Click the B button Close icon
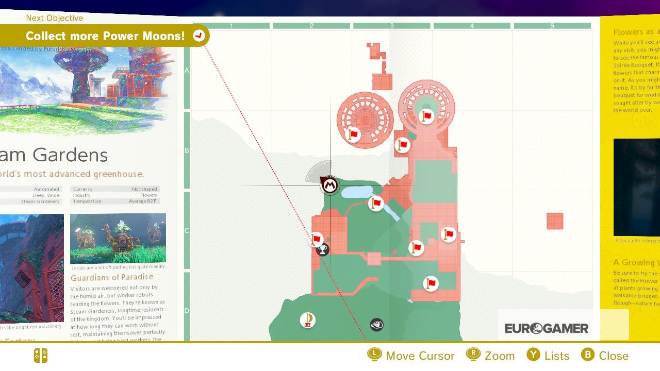660x371 pixels. (x=588, y=355)
